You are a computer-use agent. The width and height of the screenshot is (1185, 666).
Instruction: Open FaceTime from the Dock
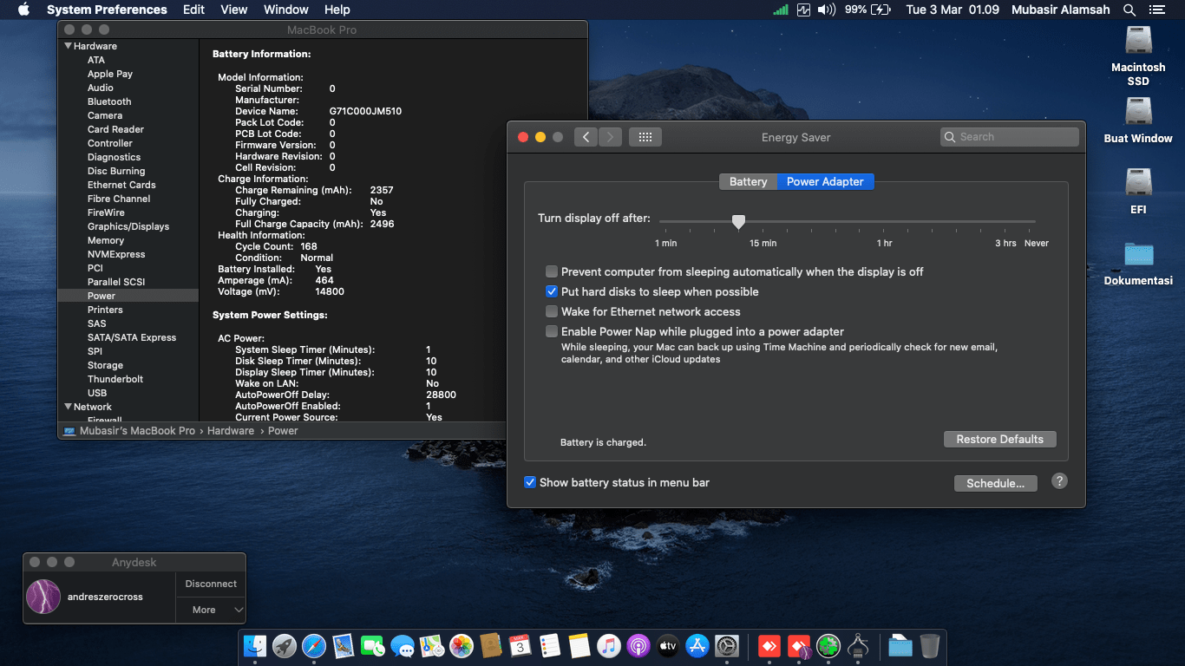tap(373, 646)
